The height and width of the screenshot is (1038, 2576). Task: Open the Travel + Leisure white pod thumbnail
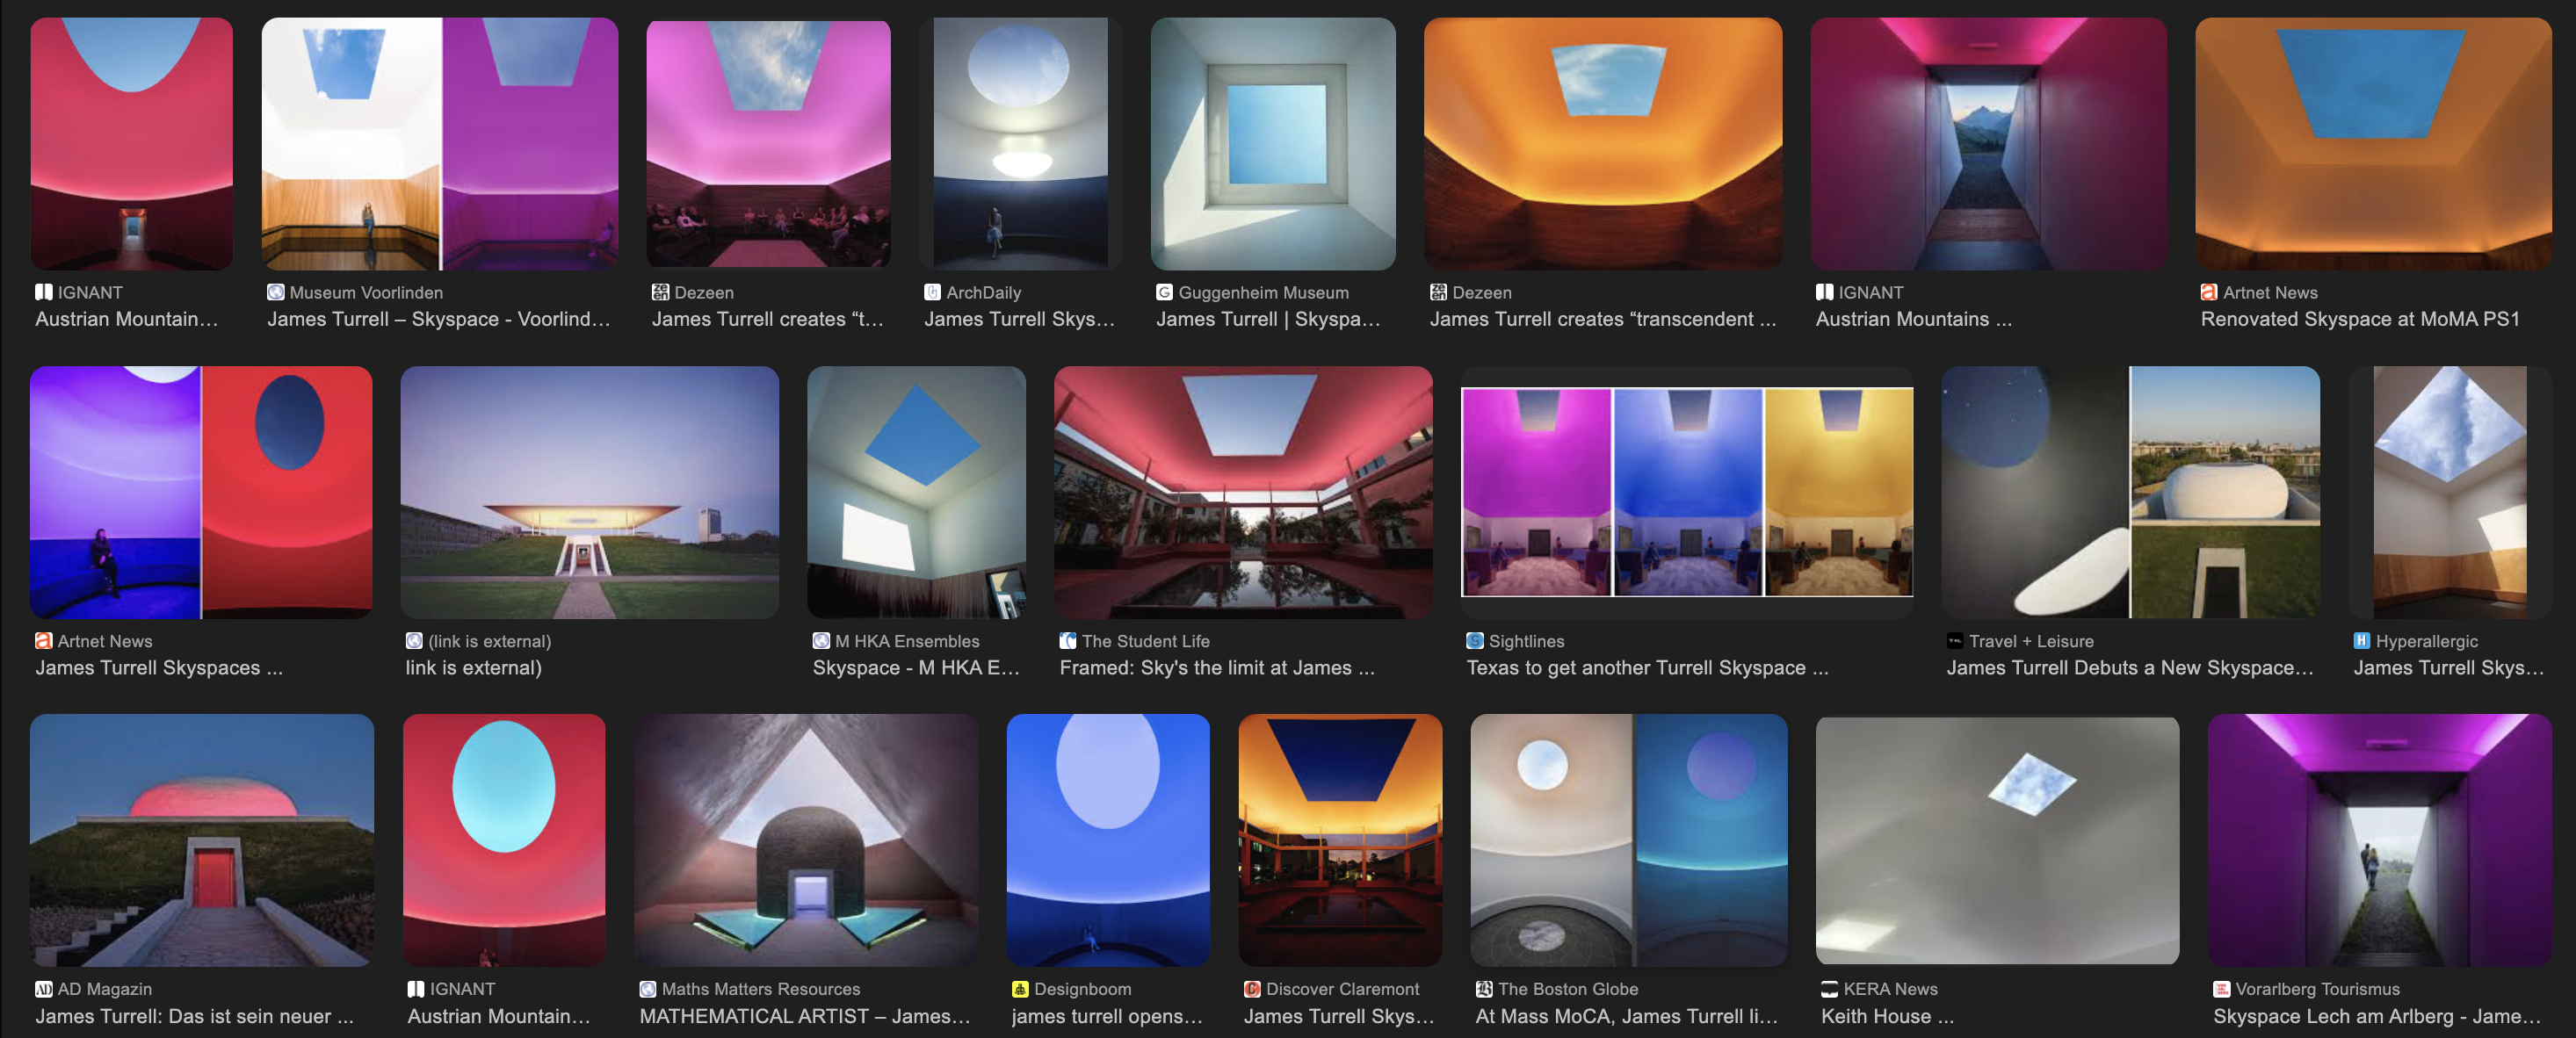[x=2130, y=492]
